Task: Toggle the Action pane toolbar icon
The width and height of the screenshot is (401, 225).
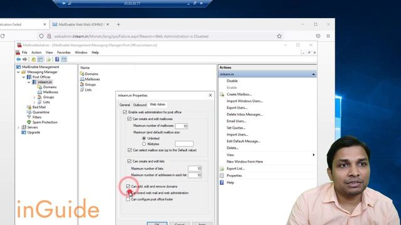Action: coord(64,59)
